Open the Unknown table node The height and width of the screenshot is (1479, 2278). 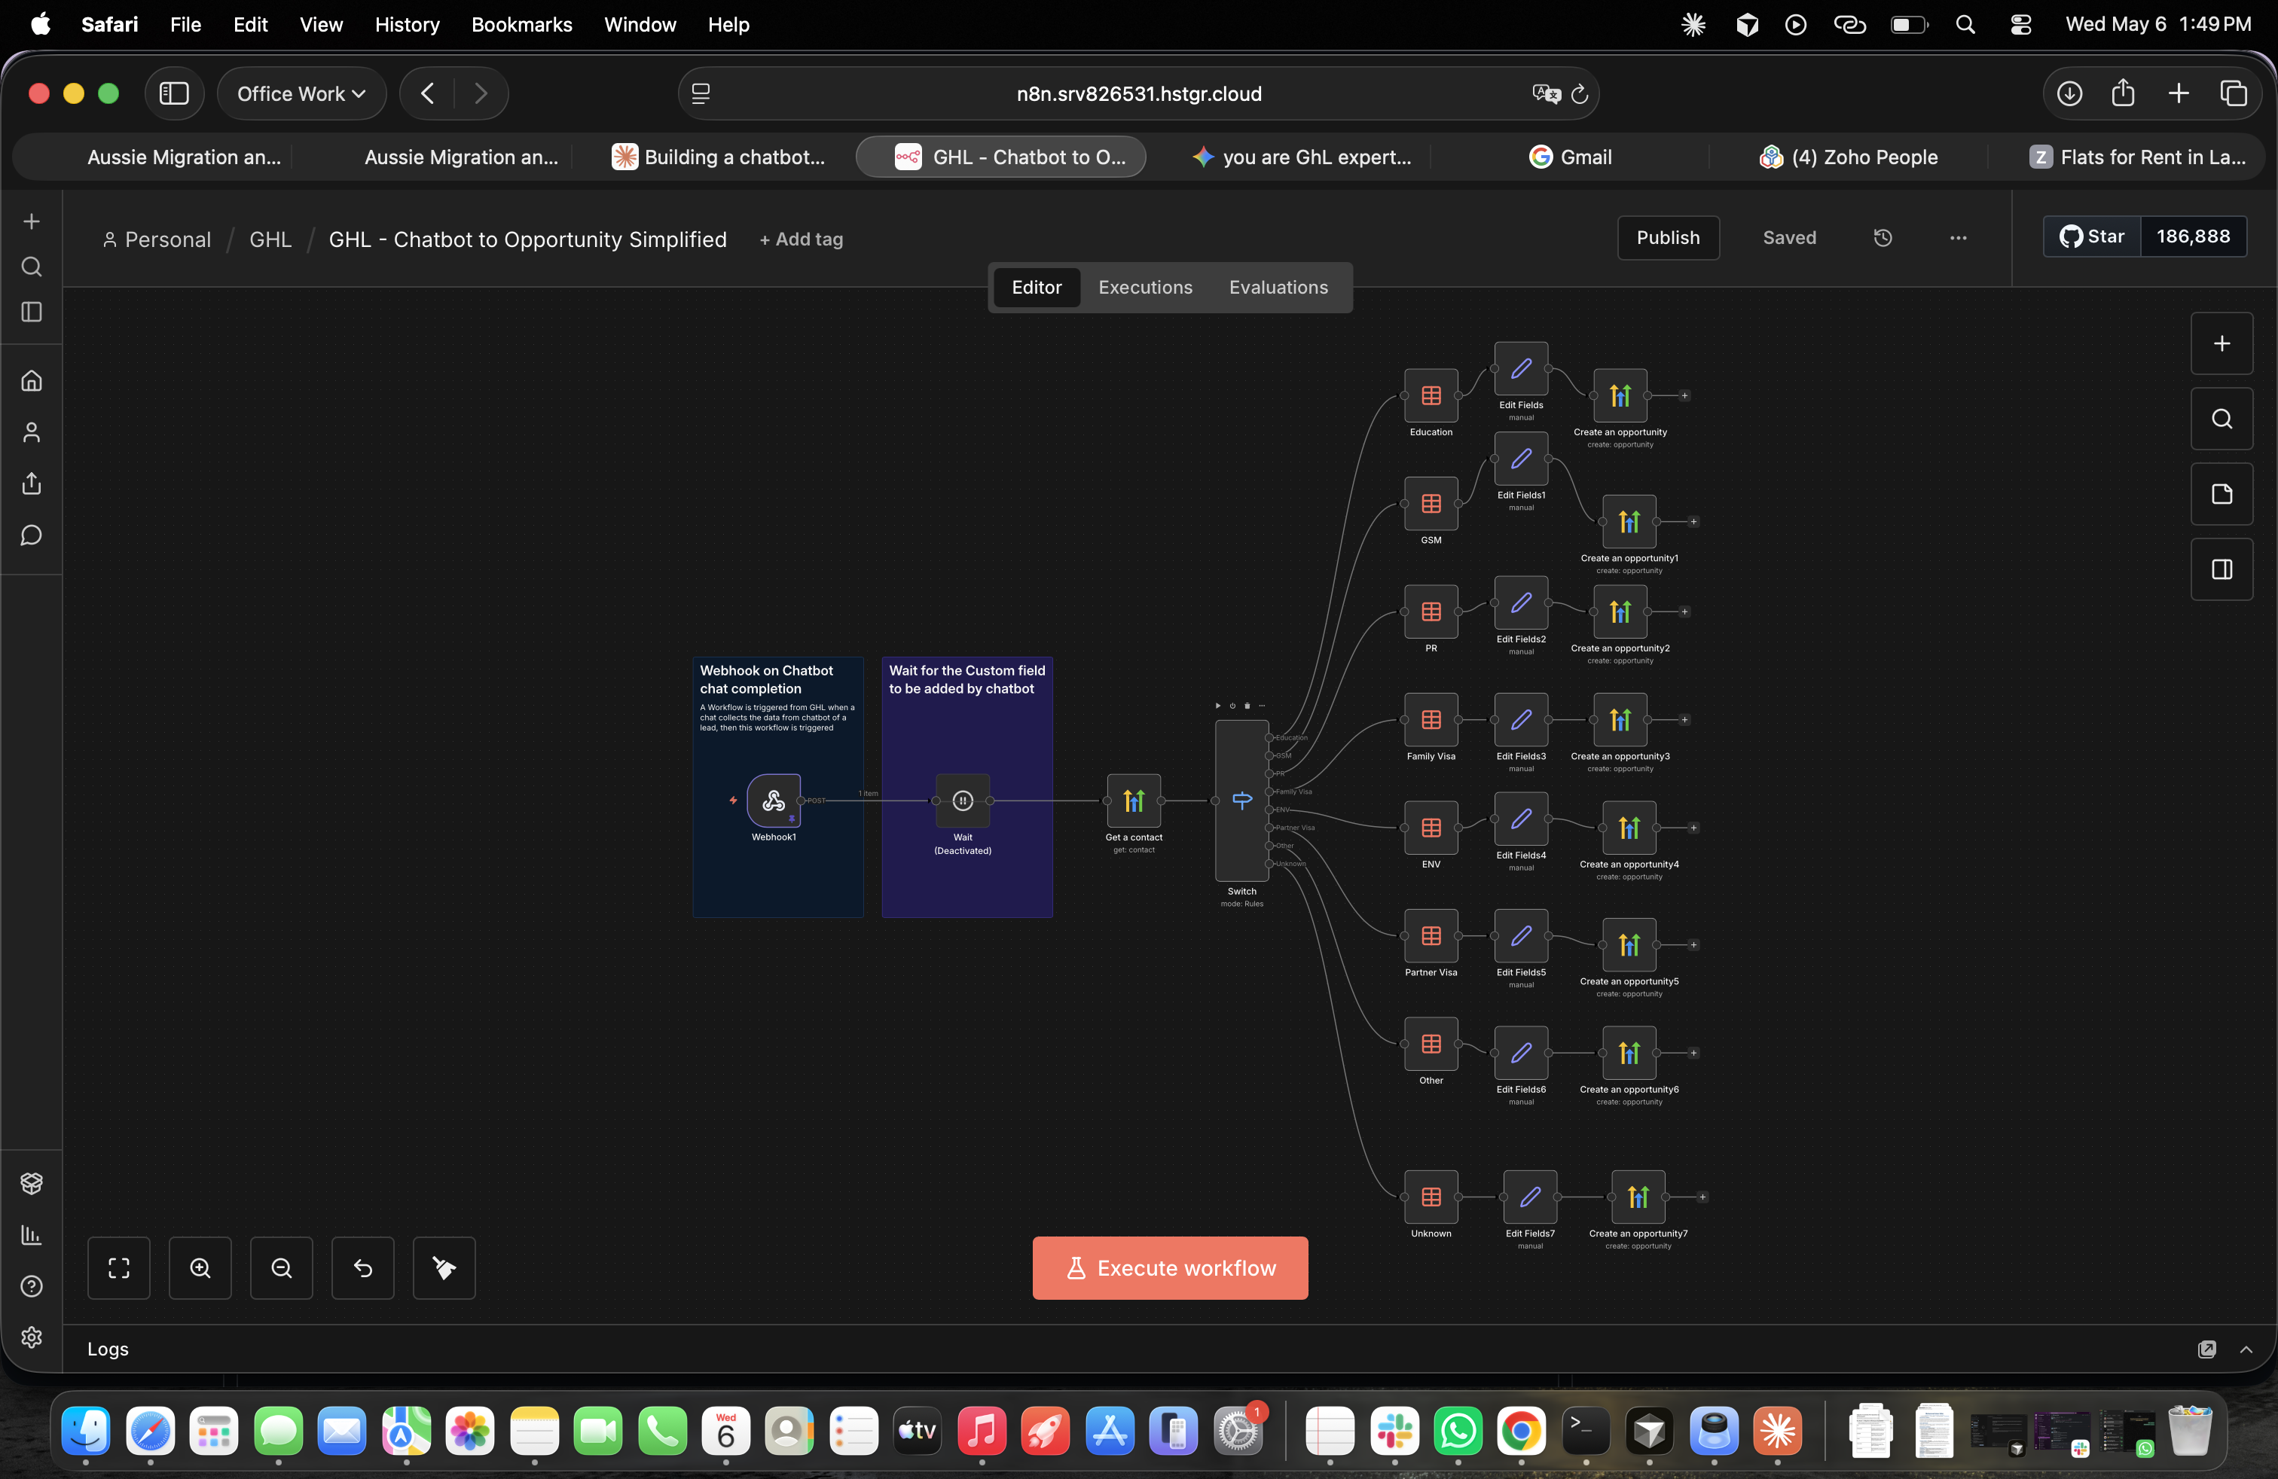coord(1430,1197)
